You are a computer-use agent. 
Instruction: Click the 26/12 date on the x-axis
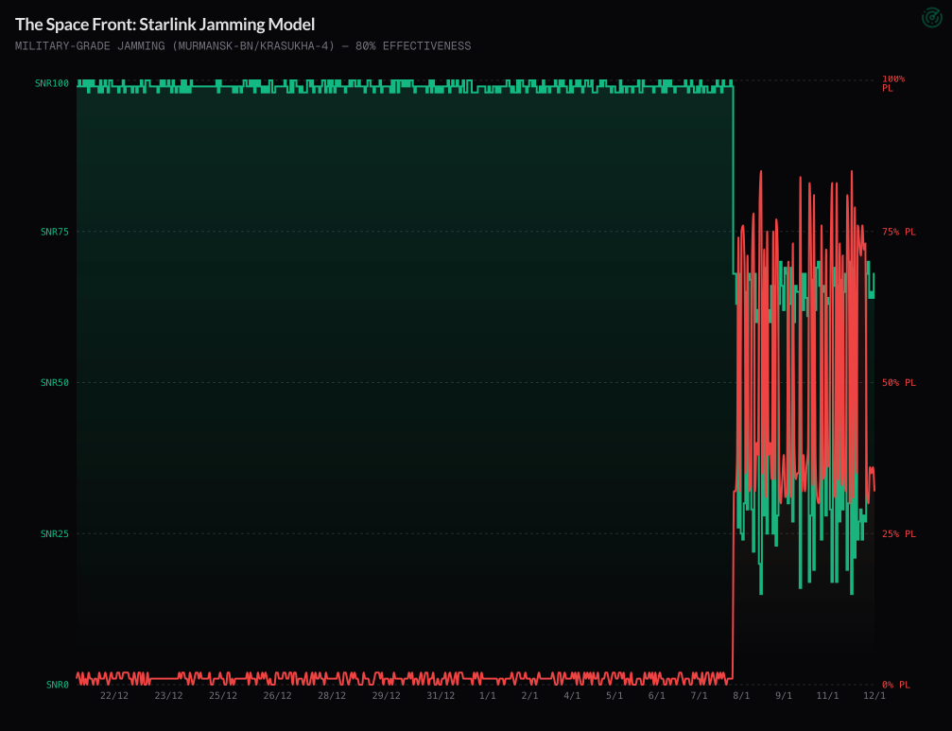pyautogui.click(x=277, y=695)
